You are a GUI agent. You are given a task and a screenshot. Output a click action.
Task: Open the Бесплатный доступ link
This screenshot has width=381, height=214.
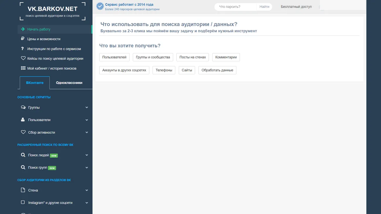(x=296, y=7)
